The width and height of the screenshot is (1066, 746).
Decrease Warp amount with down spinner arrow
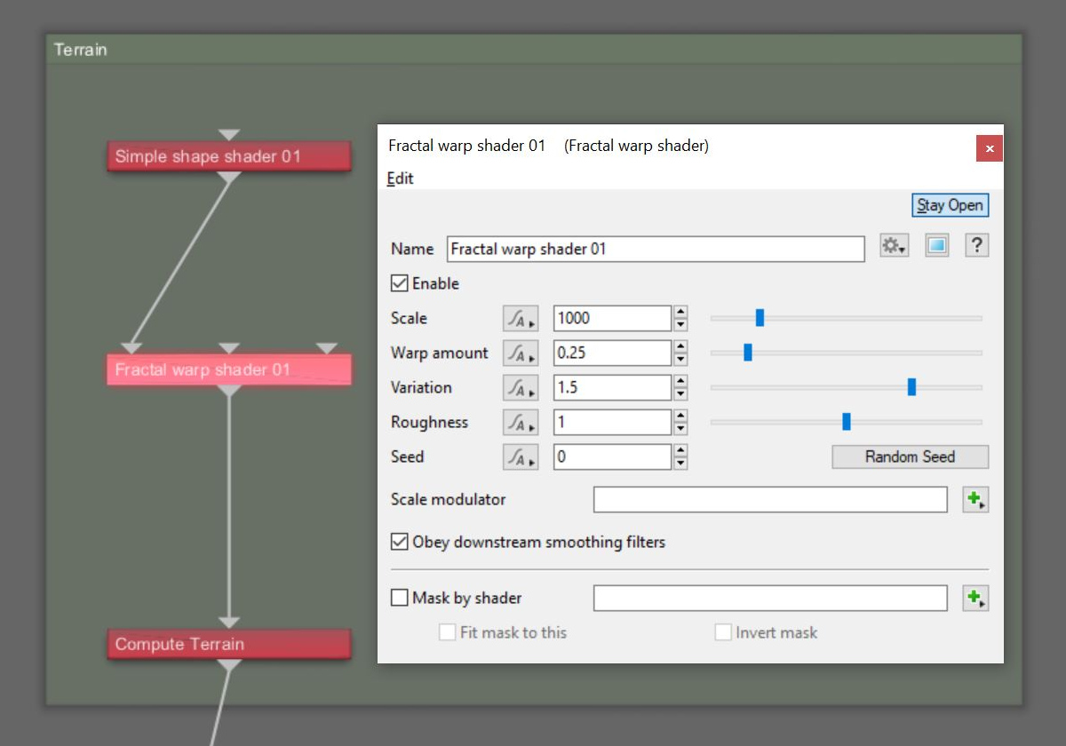[680, 360]
